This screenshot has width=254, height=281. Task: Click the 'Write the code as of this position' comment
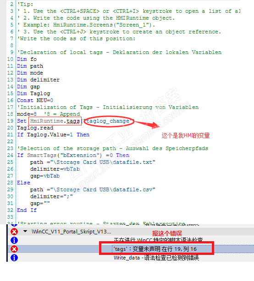76,38
